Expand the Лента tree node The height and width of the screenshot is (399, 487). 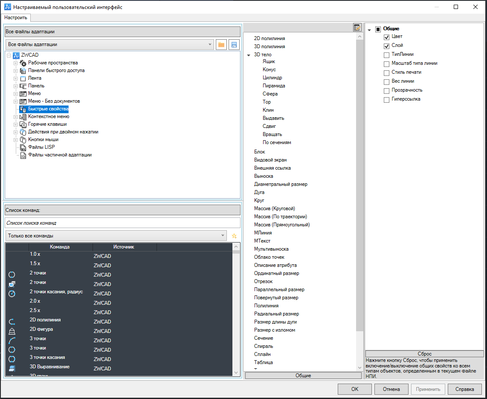[15, 78]
